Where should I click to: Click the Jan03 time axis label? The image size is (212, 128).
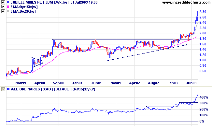click(173, 83)
